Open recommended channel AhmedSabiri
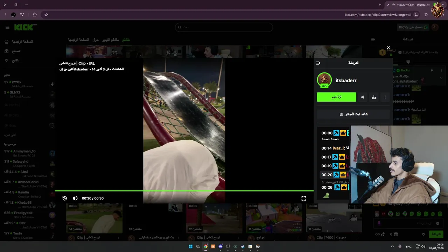The height and width of the screenshot is (252, 448). pos(29,184)
